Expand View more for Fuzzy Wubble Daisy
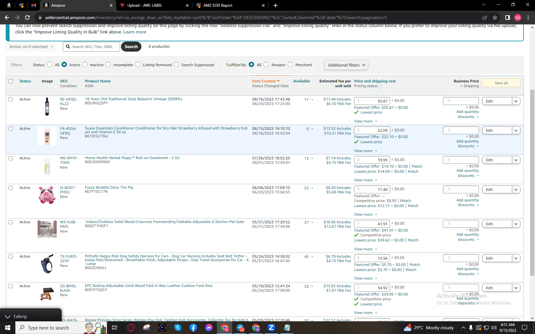 [366, 214]
